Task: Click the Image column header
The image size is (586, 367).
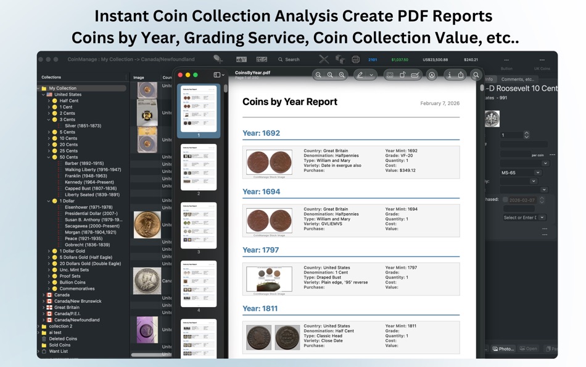Action: [139, 77]
